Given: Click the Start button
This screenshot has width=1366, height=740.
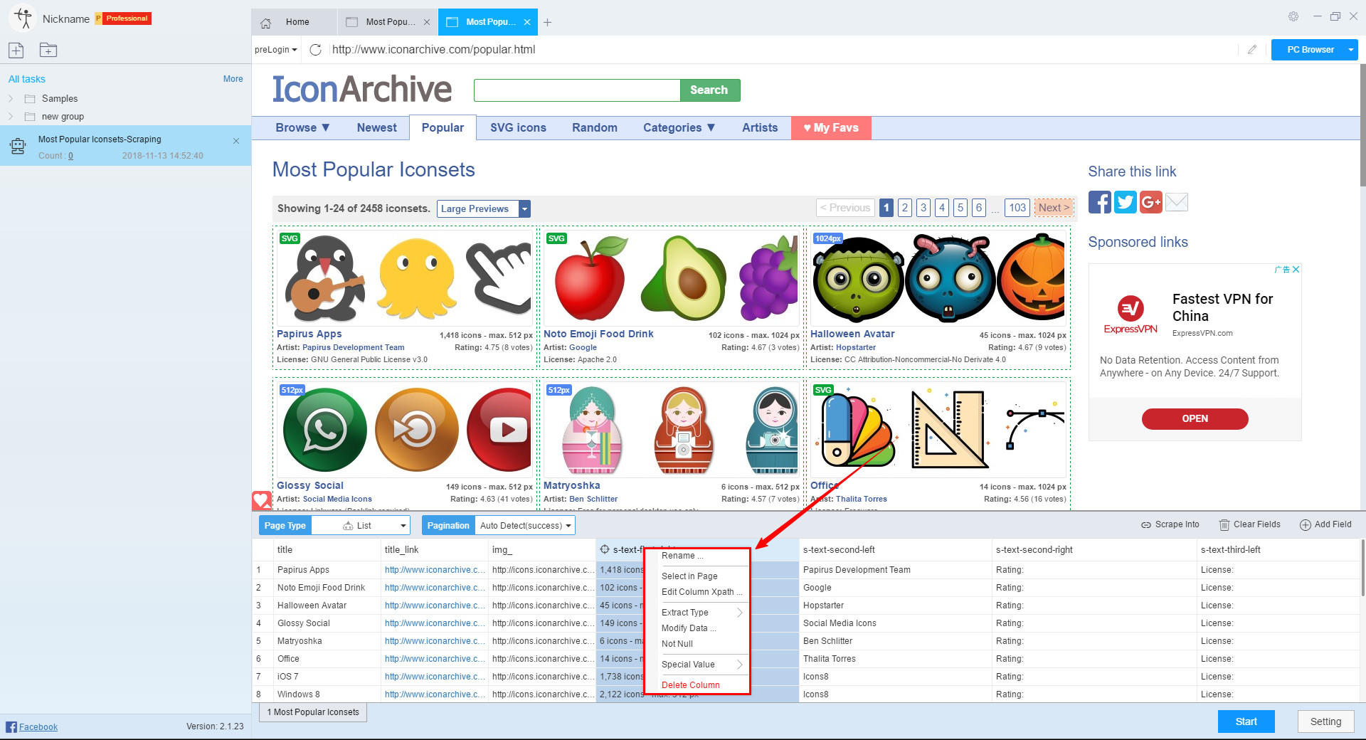Looking at the screenshot, I should coord(1246,721).
